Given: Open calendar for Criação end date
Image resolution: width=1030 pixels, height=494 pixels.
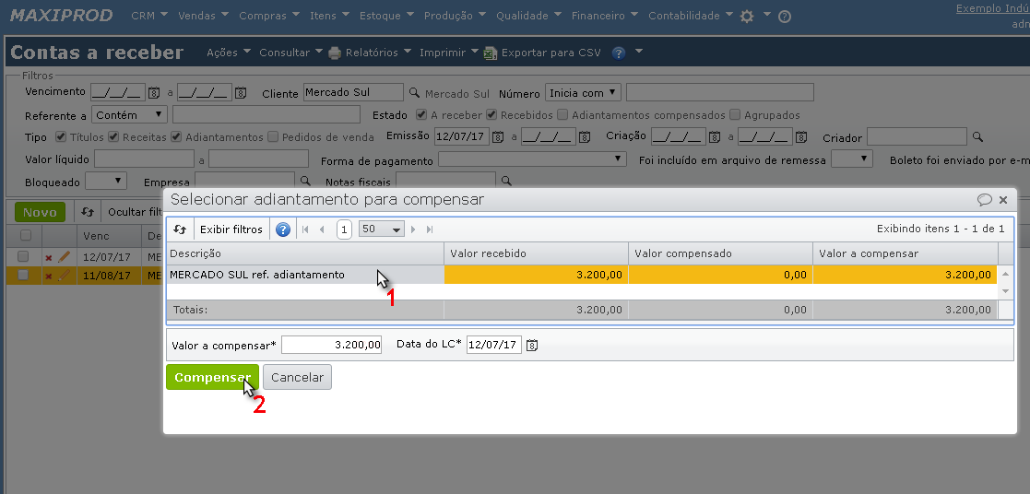Looking at the screenshot, I should 801,137.
